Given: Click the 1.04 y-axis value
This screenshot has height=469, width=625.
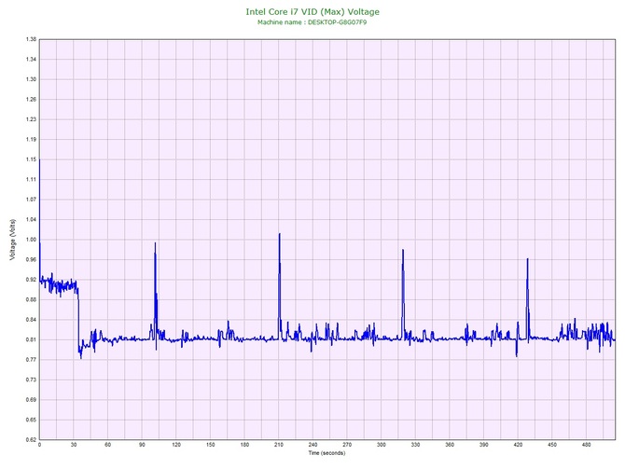Looking at the screenshot, I should coord(31,219).
